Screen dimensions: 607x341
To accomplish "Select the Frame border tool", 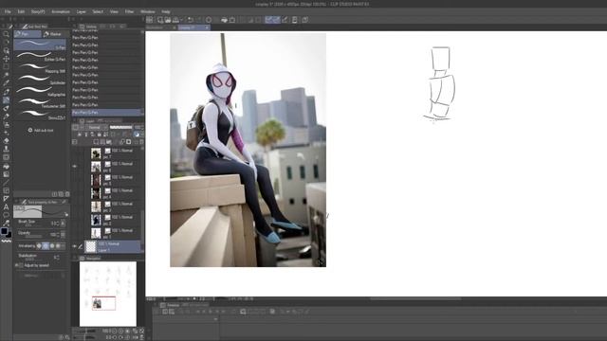I will coord(6,190).
